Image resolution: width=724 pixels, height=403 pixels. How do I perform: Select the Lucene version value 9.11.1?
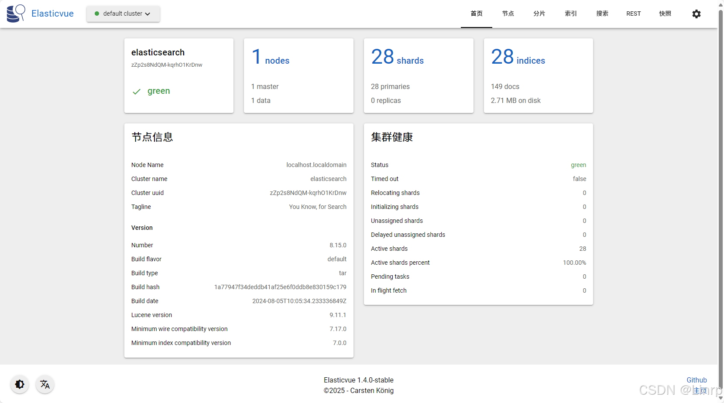point(338,315)
